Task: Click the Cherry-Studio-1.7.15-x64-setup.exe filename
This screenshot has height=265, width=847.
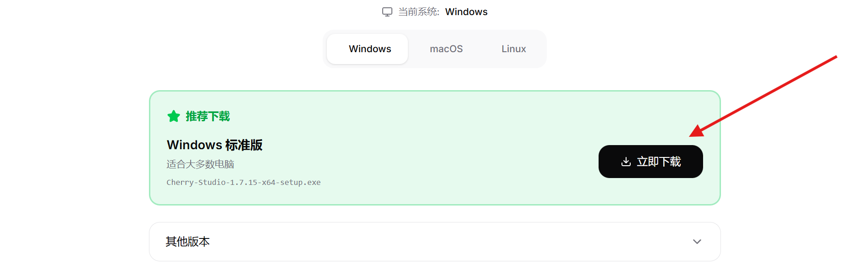Action: point(243,182)
